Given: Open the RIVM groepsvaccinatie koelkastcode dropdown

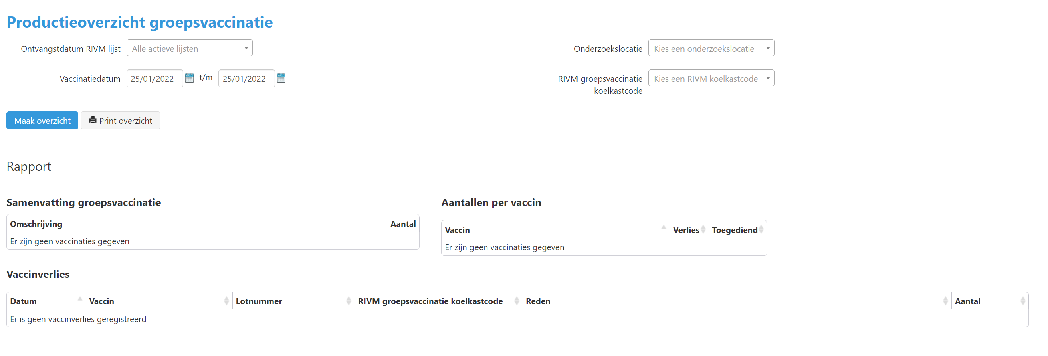Looking at the screenshot, I should tap(711, 79).
